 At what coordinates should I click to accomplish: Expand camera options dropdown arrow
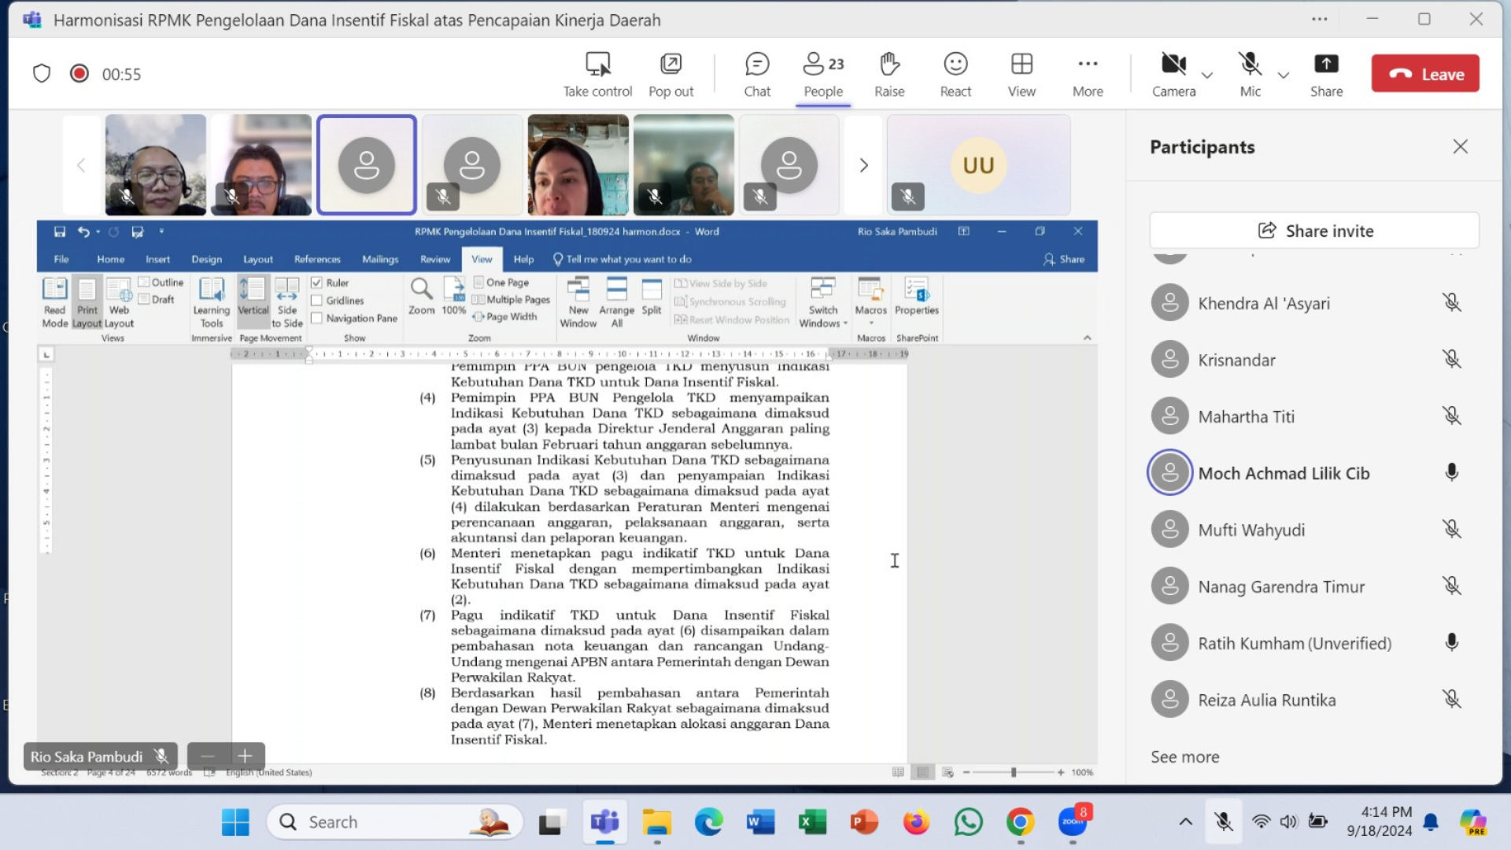tap(1207, 76)
